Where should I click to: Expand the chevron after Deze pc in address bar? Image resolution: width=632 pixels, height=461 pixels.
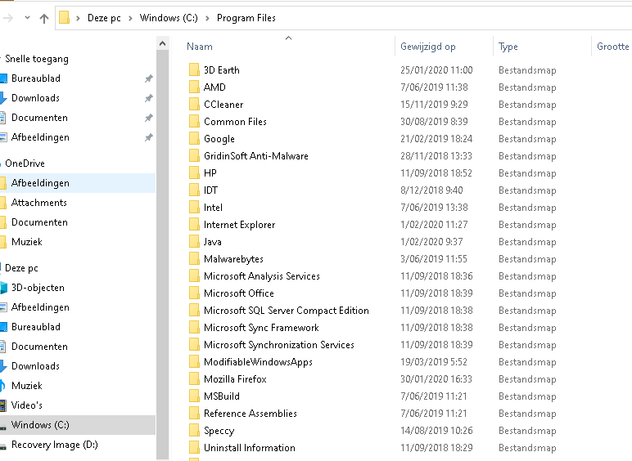coord(130,18)
